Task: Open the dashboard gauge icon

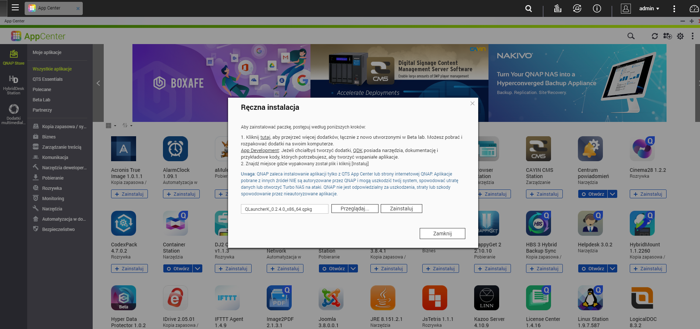Action: tap(694, 8)
